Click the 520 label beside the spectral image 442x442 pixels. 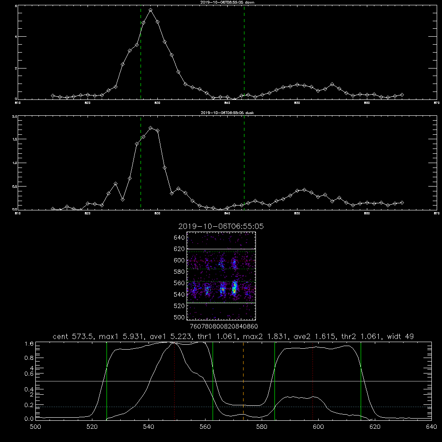pyautogui.click(x=179, y=306)
